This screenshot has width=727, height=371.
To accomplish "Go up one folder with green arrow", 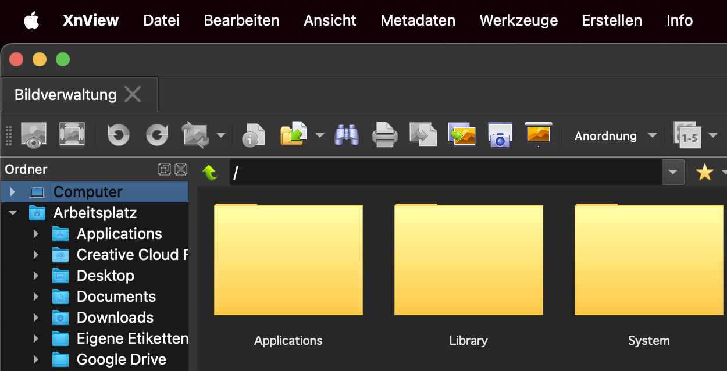I will [210, 172].
